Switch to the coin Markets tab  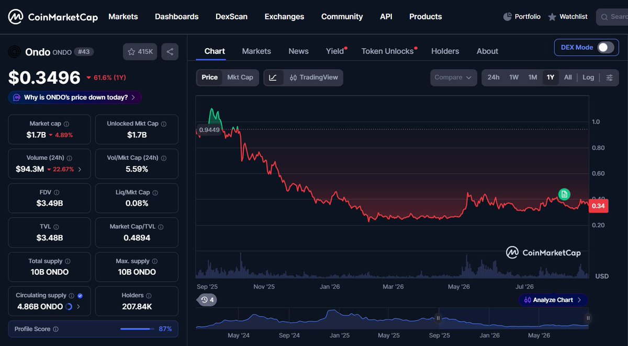[256, 51]
